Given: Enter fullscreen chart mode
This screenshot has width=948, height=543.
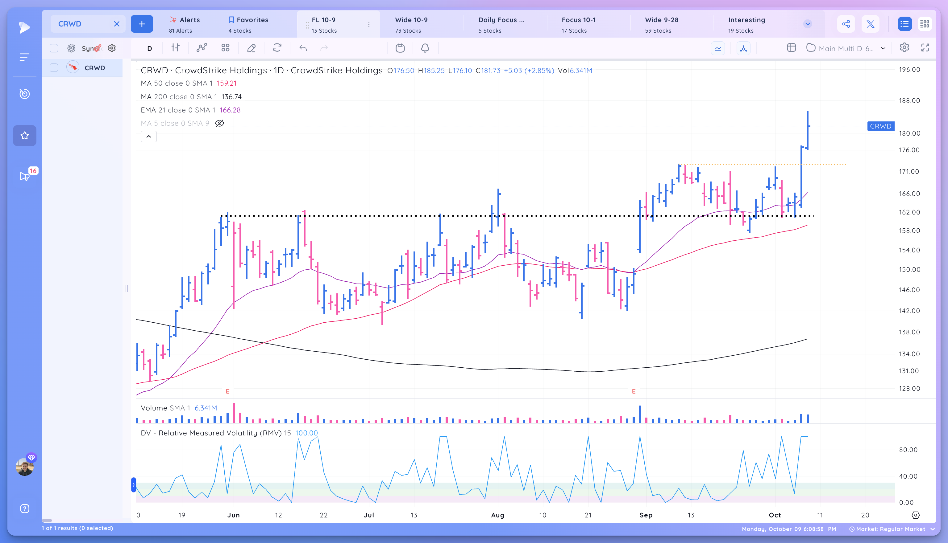Looking at the screenshot, I should (925, 48).
